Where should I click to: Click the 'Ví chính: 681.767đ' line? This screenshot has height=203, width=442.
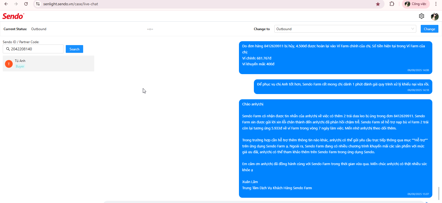point(257,58)
